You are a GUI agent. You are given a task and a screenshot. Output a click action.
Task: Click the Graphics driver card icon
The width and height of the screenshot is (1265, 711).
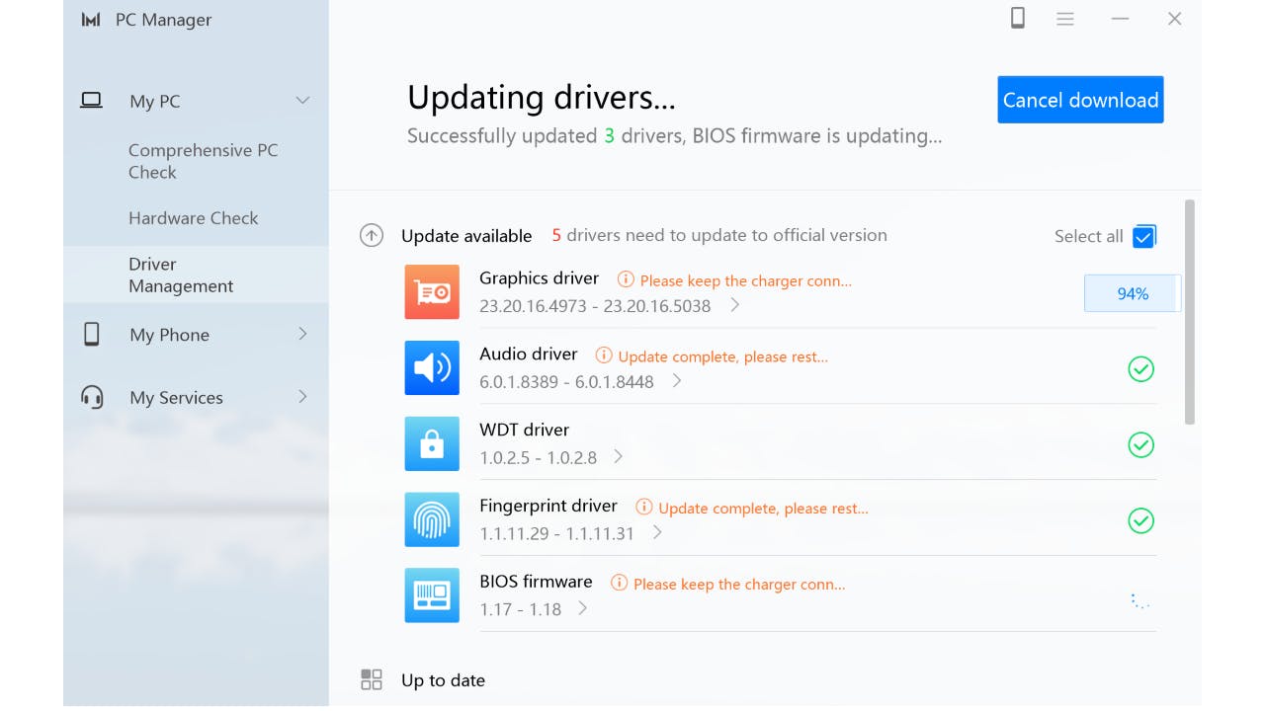coord(432,292)
